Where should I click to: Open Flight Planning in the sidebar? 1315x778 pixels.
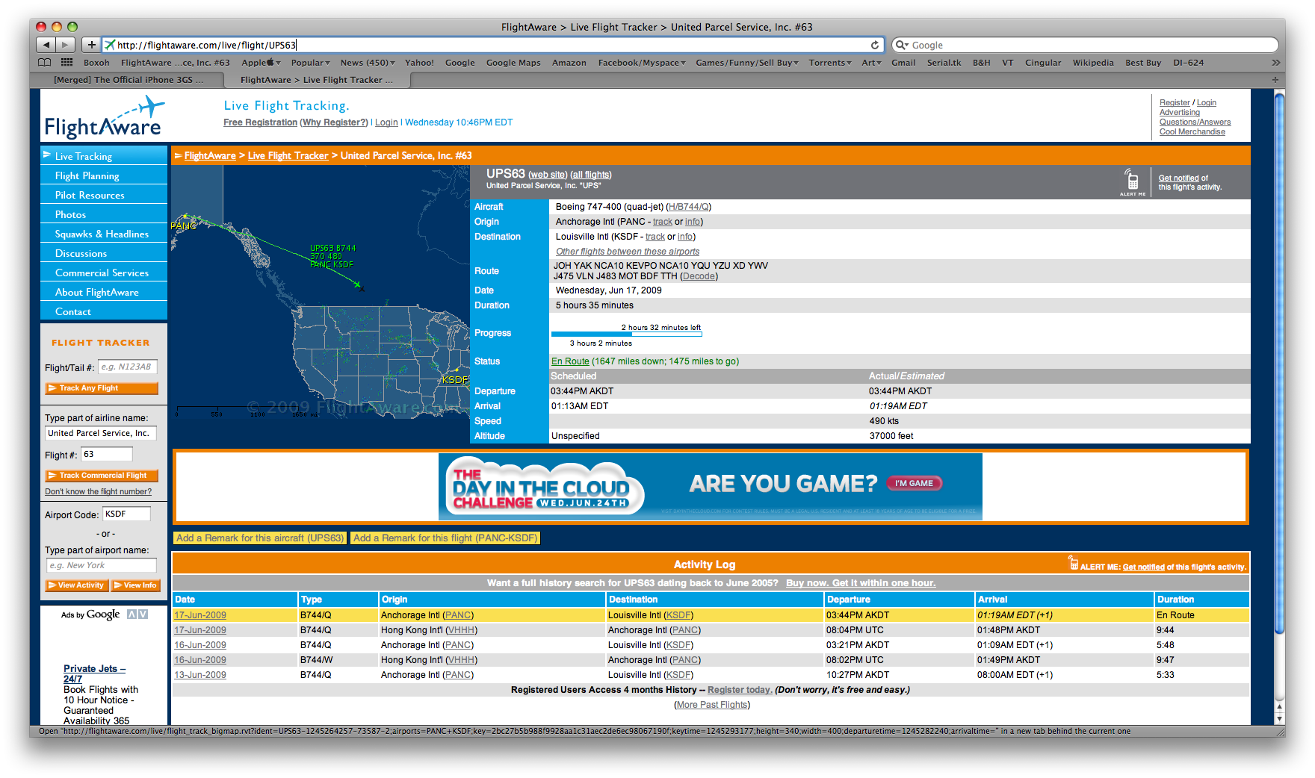[x=104, y=175]
